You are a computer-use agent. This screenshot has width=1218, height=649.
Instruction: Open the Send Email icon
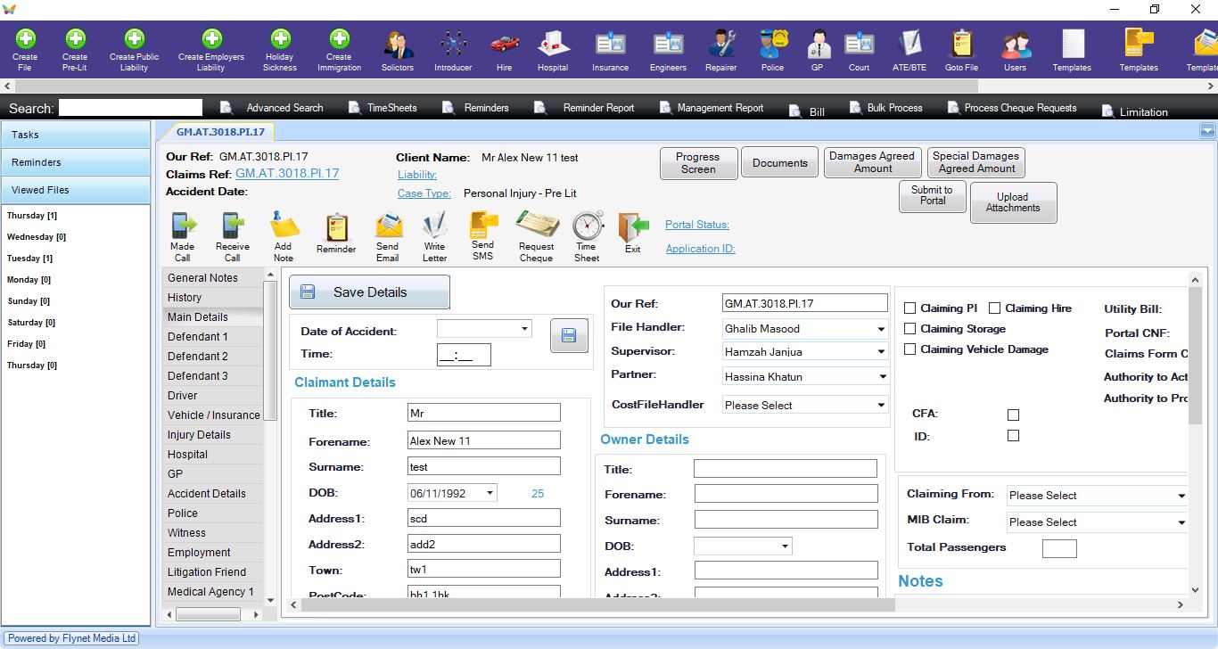tap(388, 226)
